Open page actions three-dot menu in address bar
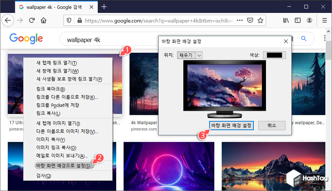Image resolution: width=332 pixels, height=191 pixels. 240,20
